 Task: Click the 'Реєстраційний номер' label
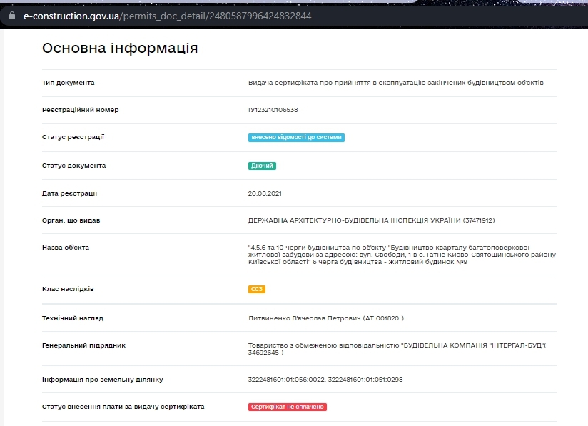click(80, 110)
